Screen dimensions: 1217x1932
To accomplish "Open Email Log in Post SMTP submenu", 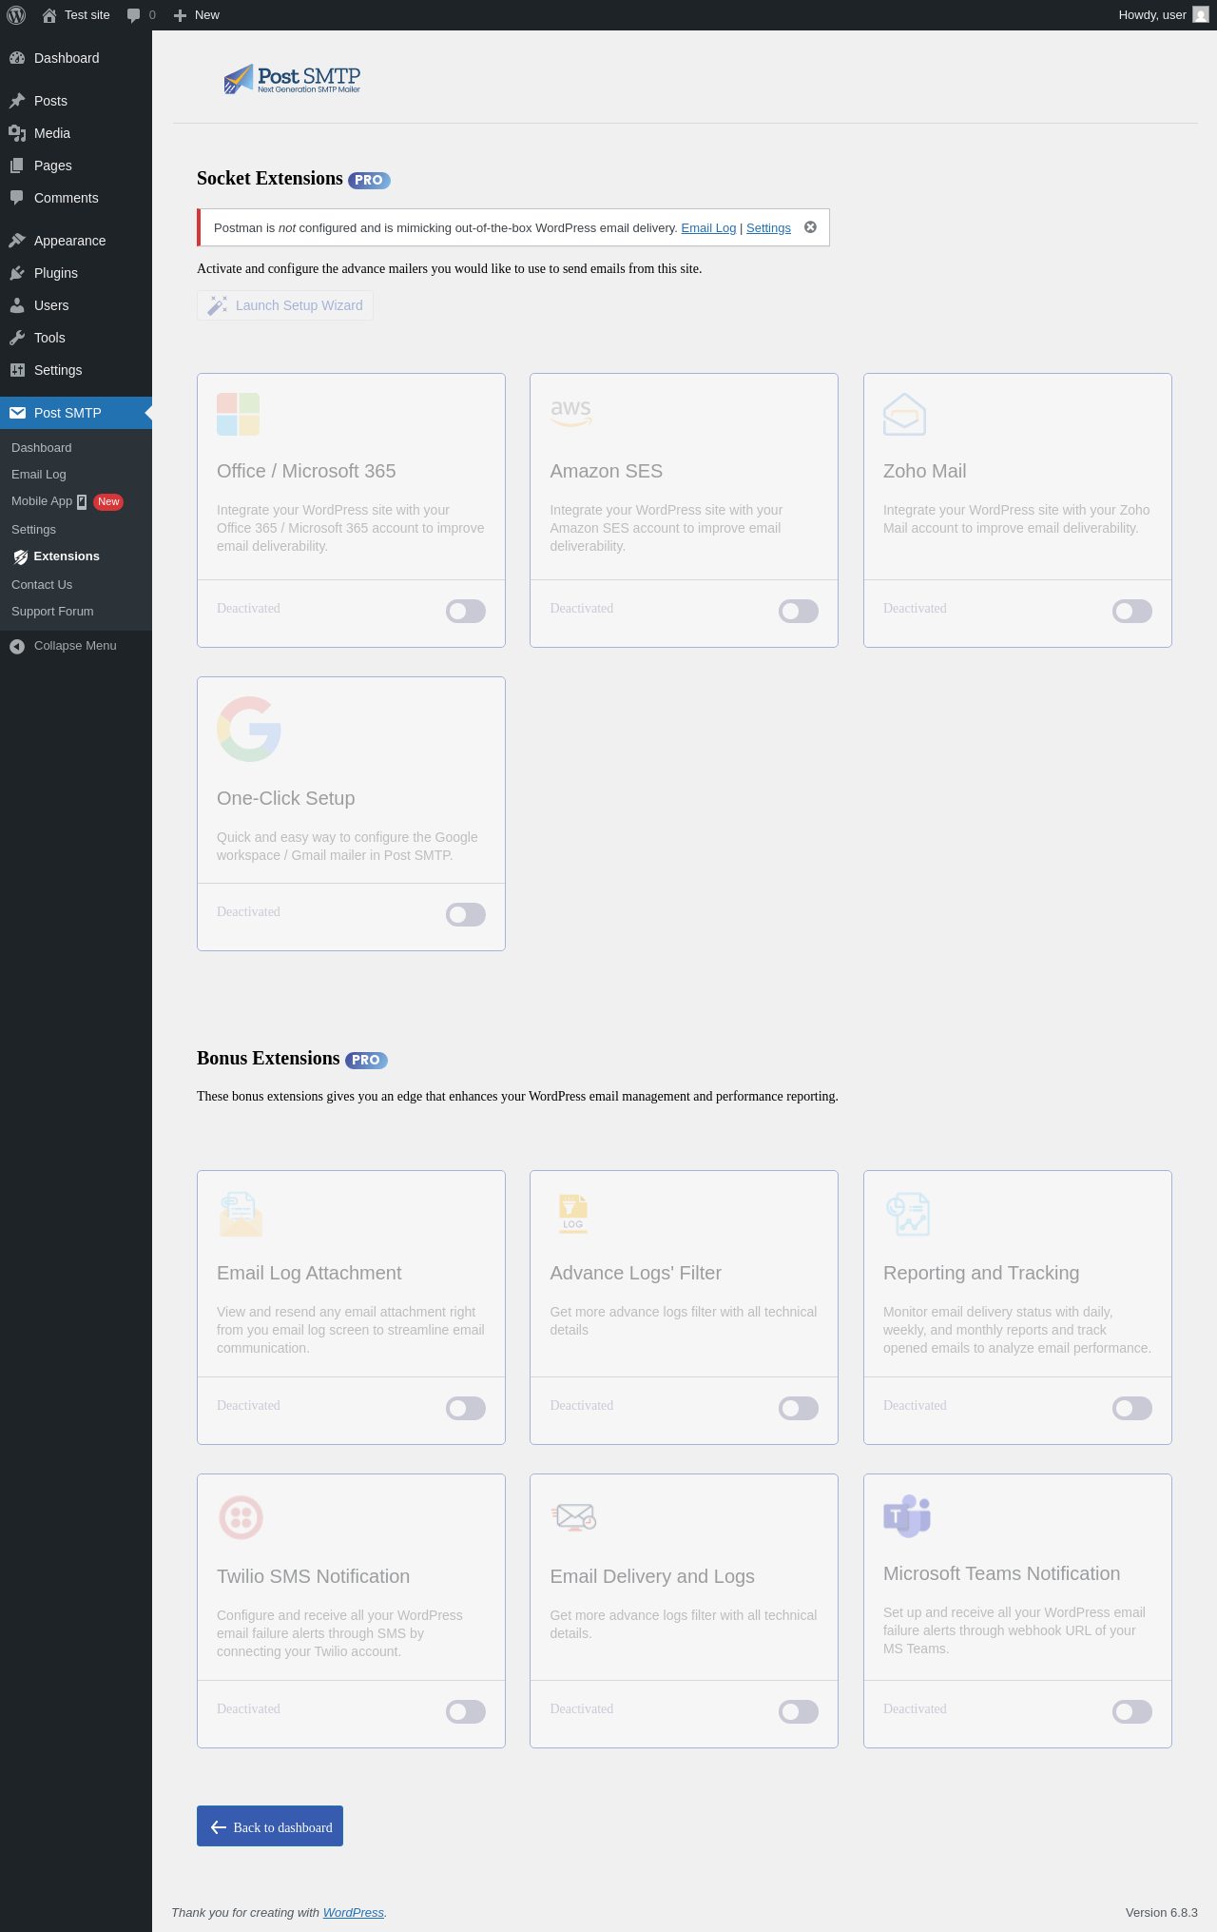I will (39, 475).
